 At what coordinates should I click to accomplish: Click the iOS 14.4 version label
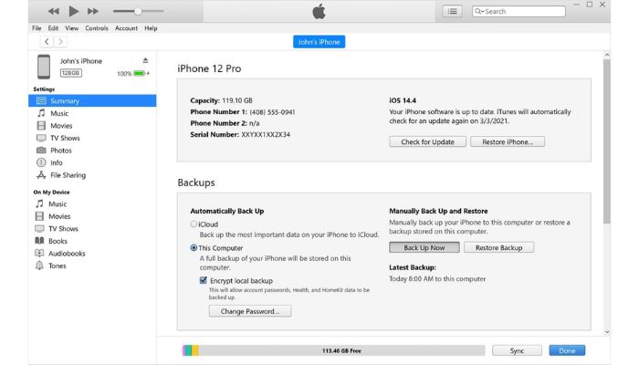pyautogui.click(x=403, y=100)
